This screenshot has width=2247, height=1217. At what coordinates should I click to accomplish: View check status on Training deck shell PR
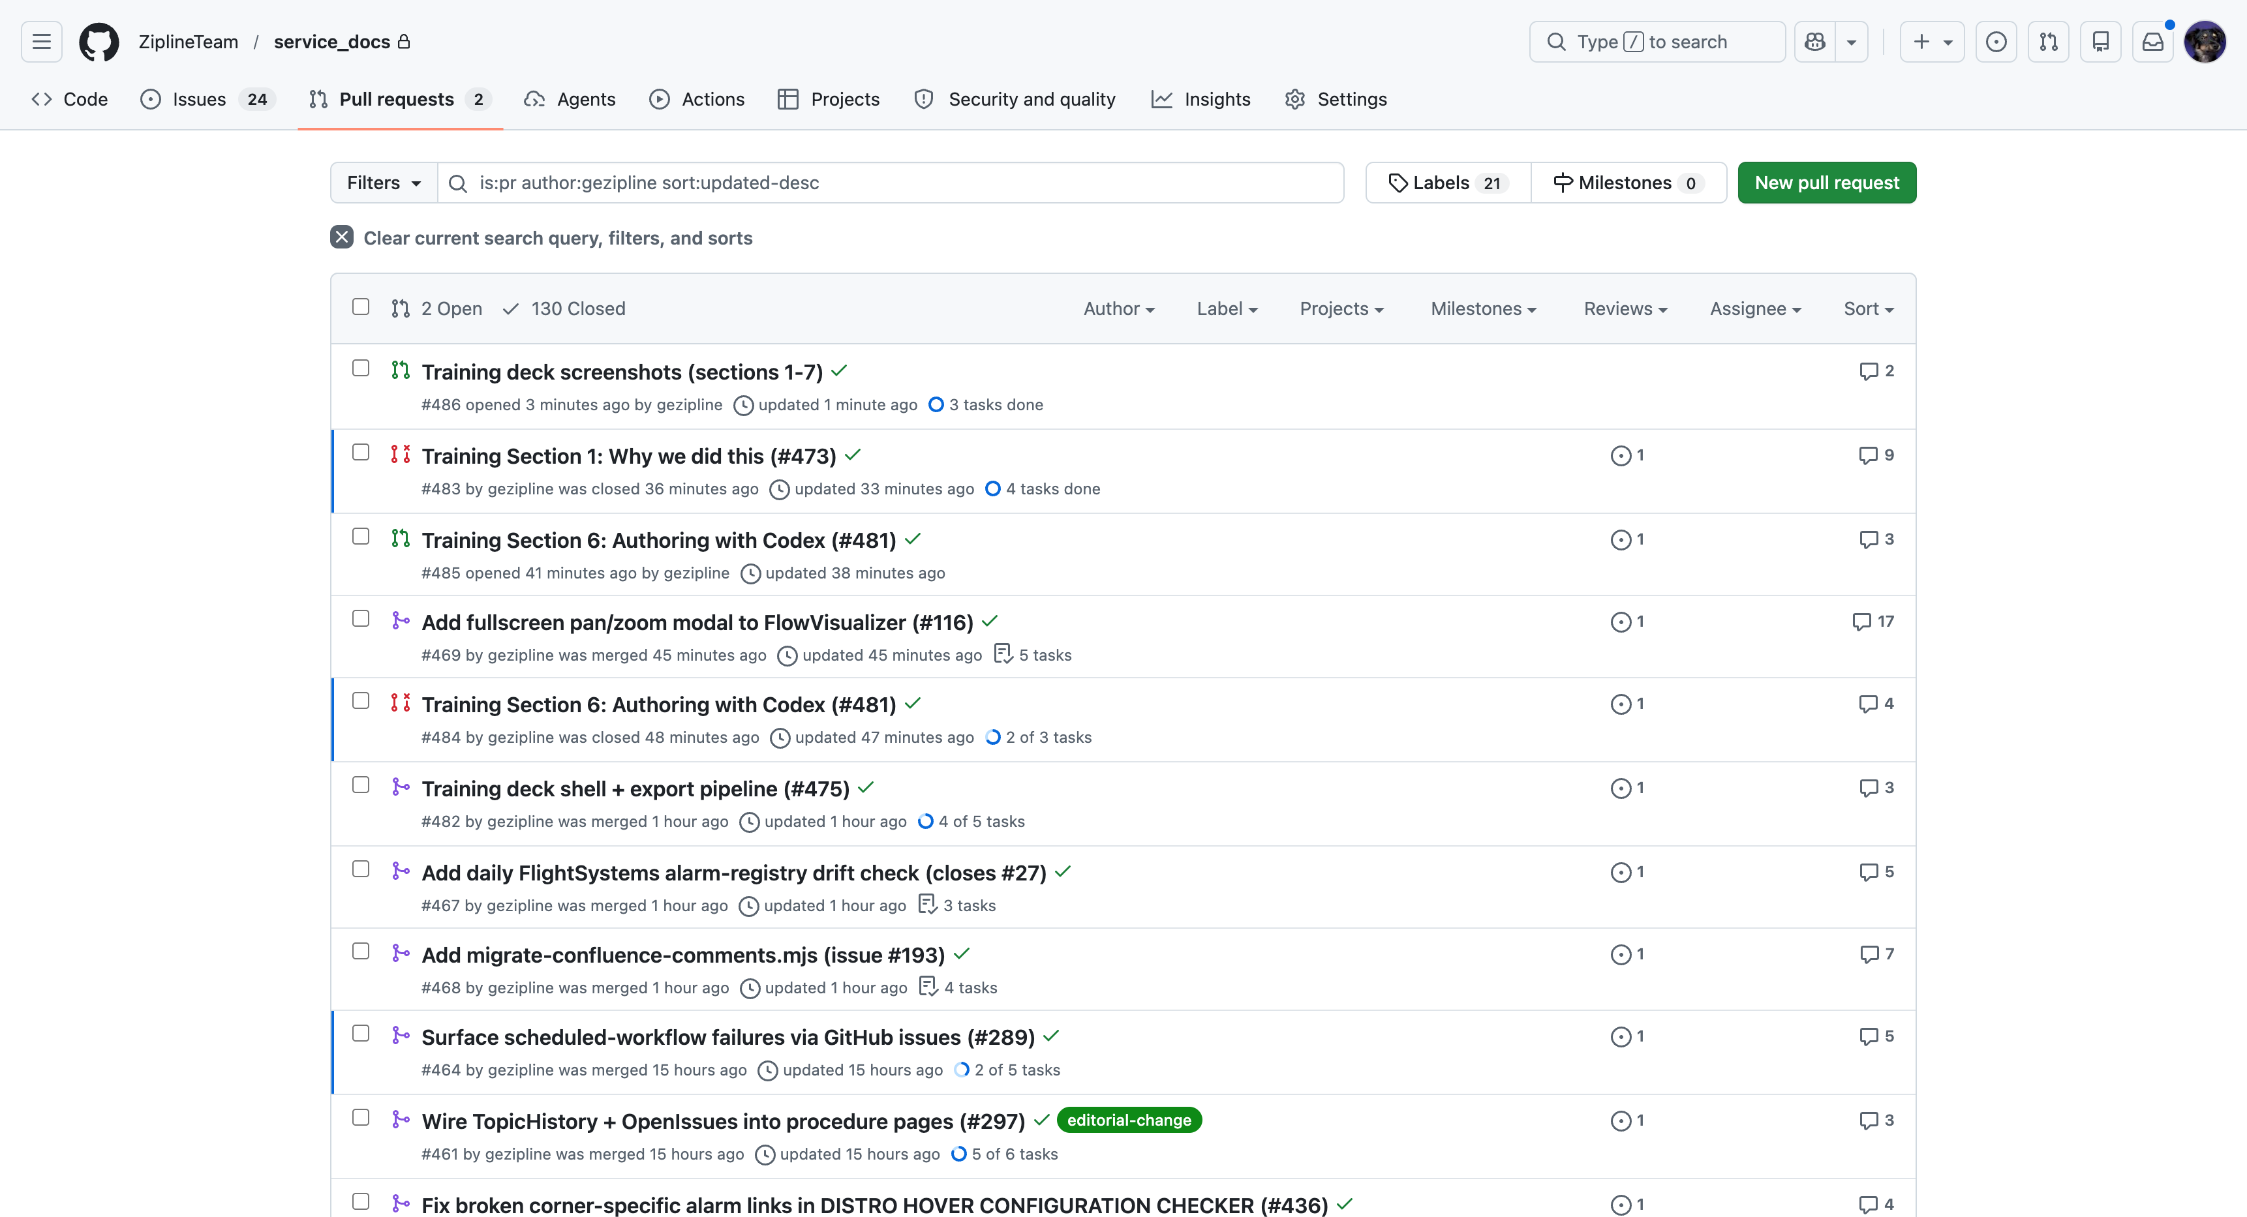(865, 787)
